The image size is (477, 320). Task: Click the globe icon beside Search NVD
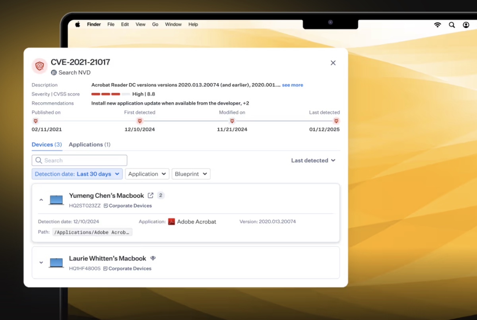click(x=53, y=72)
